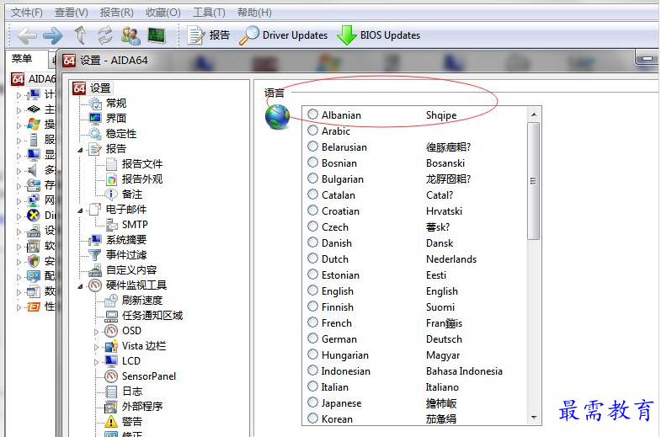Choose German language radio button
This screenshot has width=661, height=437.
(x=312, y=338)
